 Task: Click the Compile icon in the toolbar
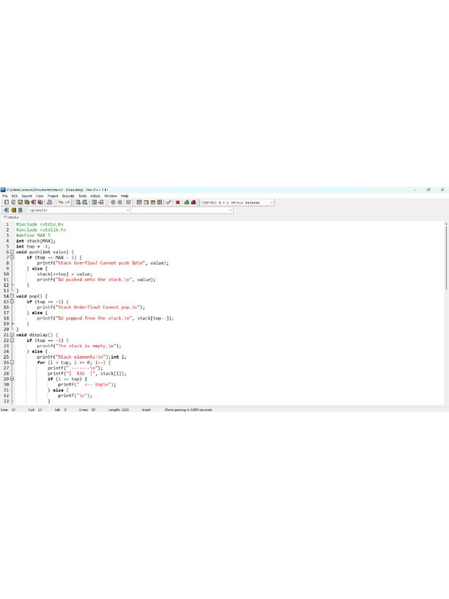139,202
